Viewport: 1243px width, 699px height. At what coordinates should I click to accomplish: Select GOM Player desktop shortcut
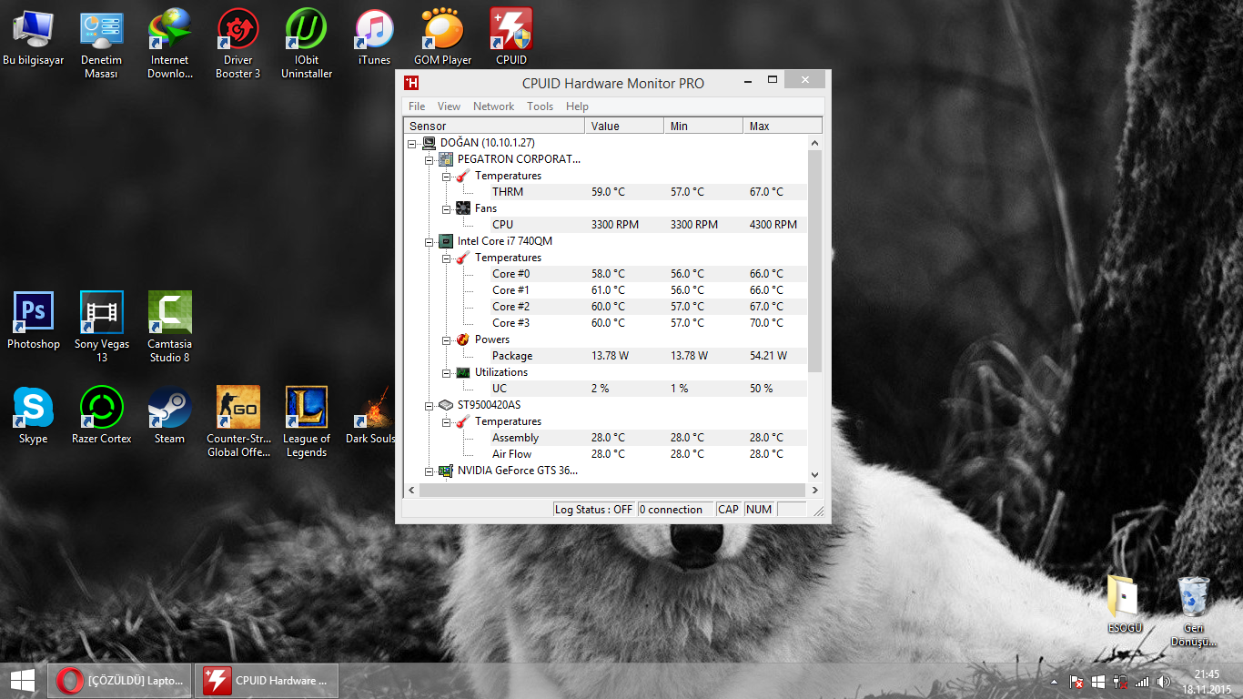[x=442, y=37]
